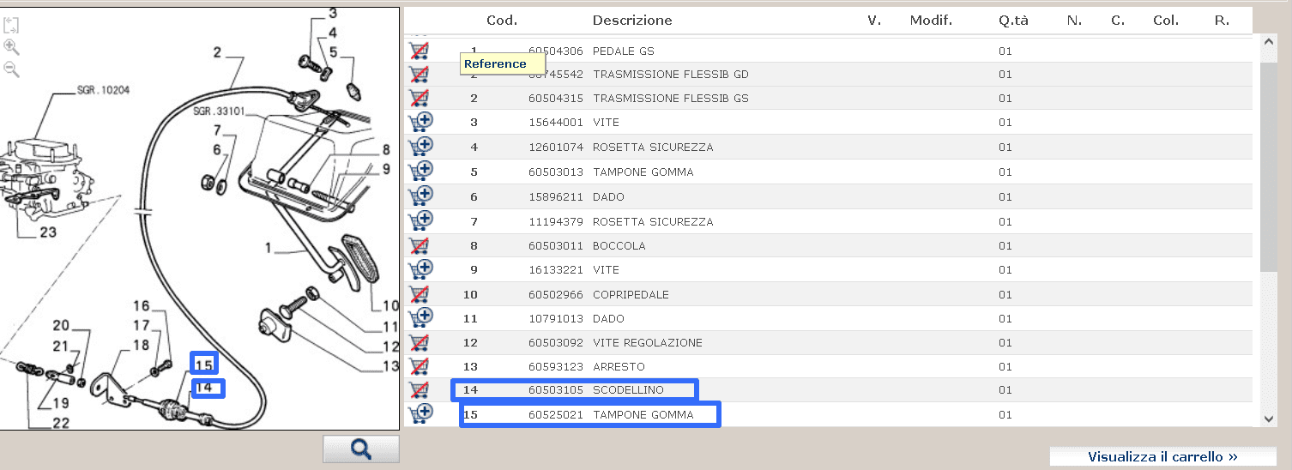
Task: Select the COPRIPEDALE description cell
Action: [631, 294]
